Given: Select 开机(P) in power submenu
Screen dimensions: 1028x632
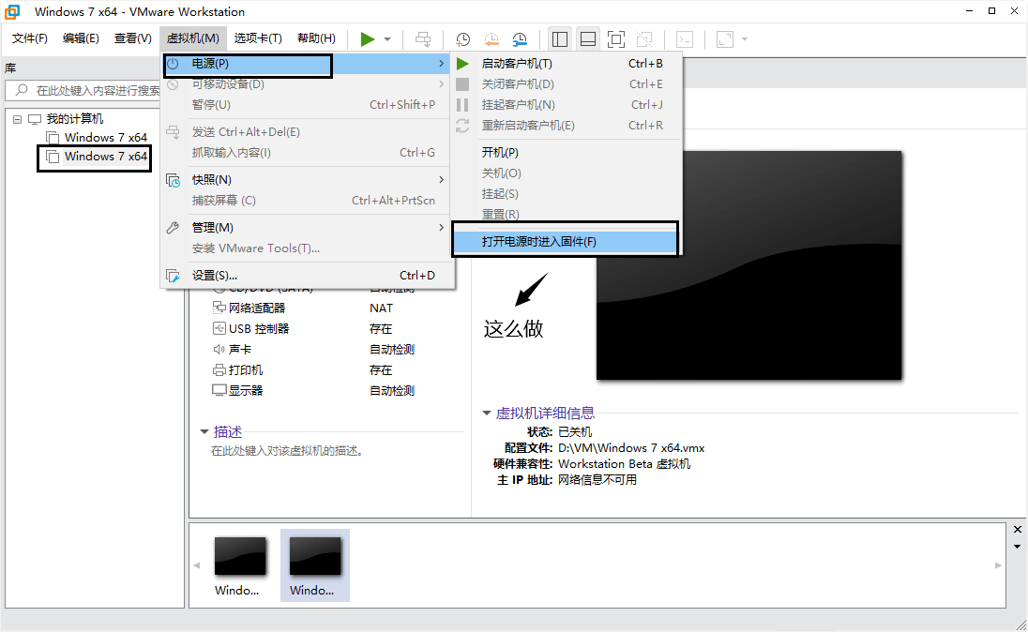Looking at the screenshot, I should [x=567, y=153].
